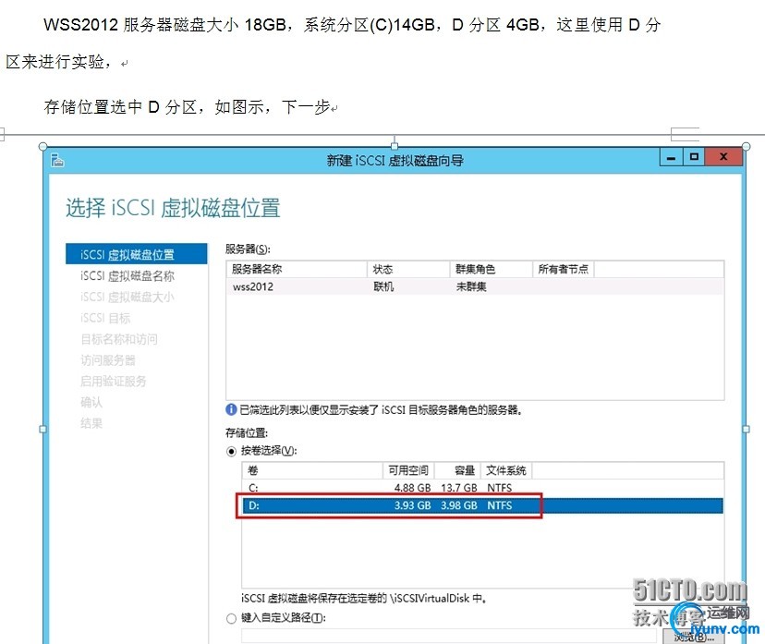Close the iSCSI wizard window
The width and height of the screenshot is (765, 644).
point(723,157)
